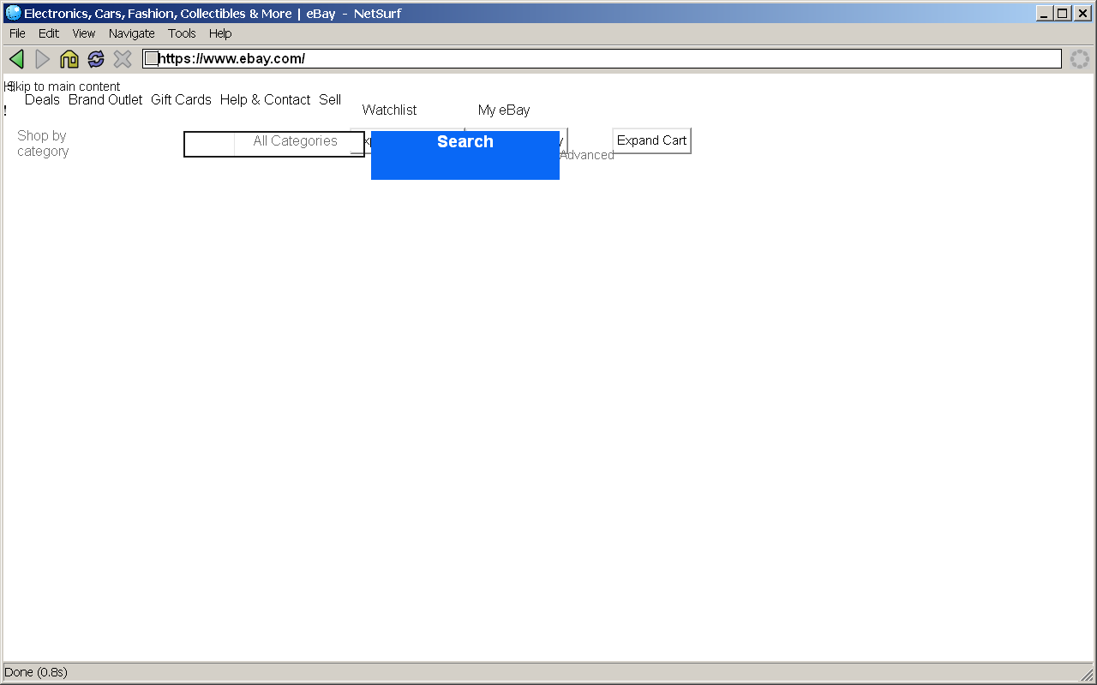Open the Gift Cards link
This screenshot has width=1097, height=685.
pyautogui.click(x=181, y=100)
